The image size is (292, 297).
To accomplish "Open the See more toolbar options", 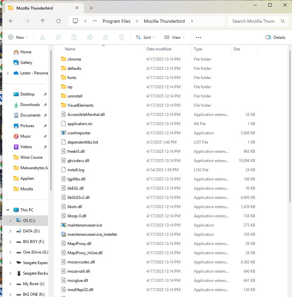I will point(199,38).
